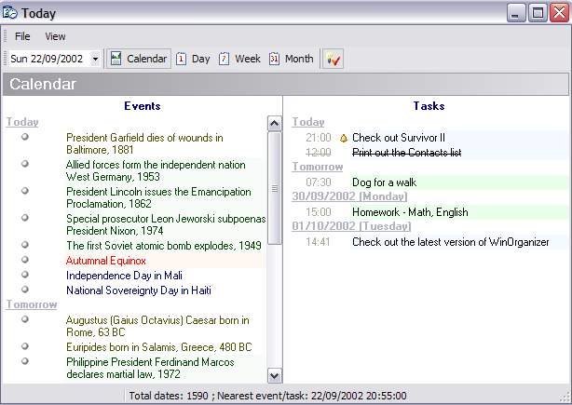This screenshot has width=572, height=405.
Task: Click the checkmark tasks icon in toolbar
Action: point(334,59)
